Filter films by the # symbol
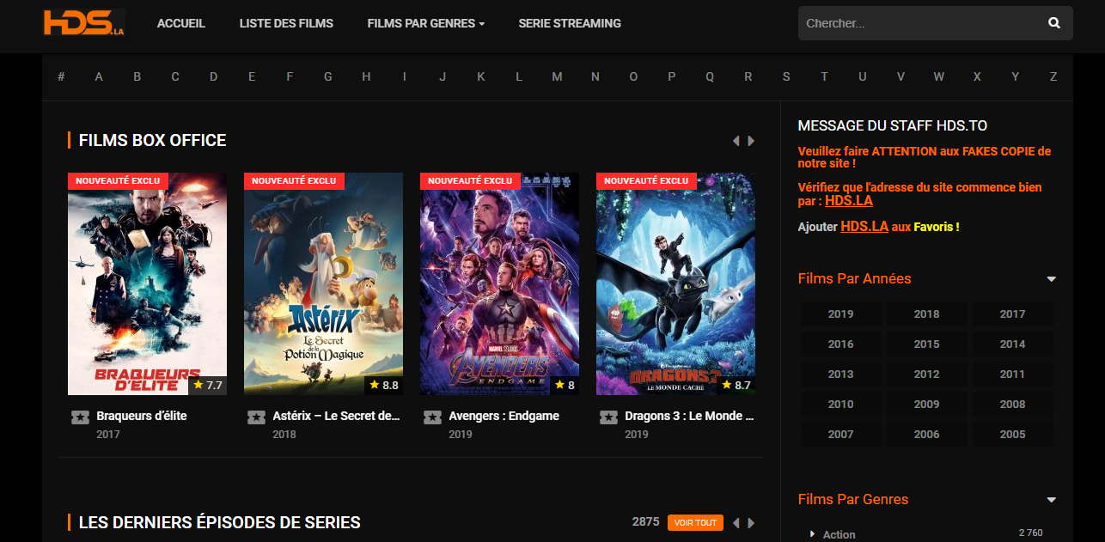 [61, 76]
